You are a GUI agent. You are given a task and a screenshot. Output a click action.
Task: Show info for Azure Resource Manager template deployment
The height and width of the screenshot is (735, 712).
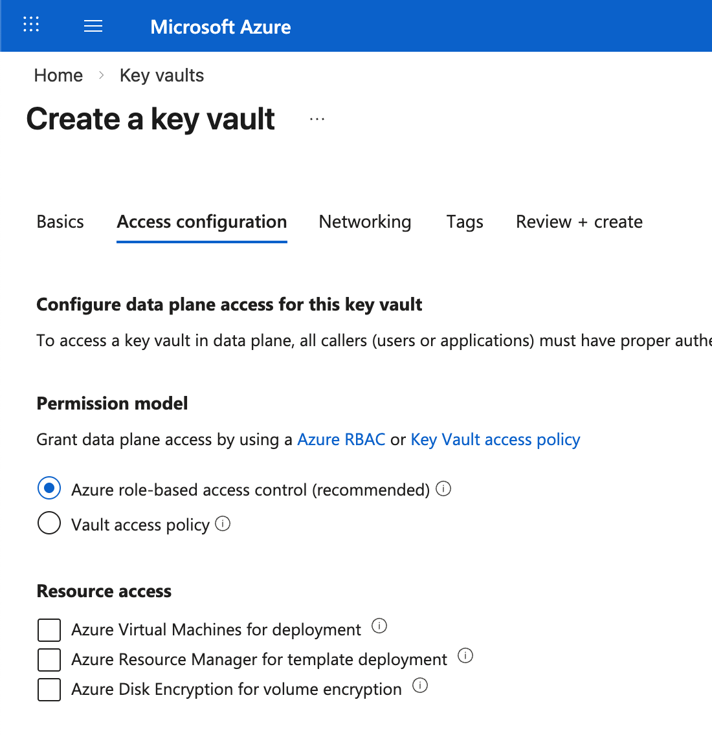465,655
